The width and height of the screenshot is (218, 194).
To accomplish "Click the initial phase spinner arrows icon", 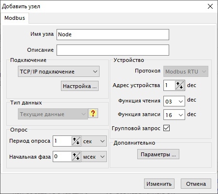I will 76,157.
